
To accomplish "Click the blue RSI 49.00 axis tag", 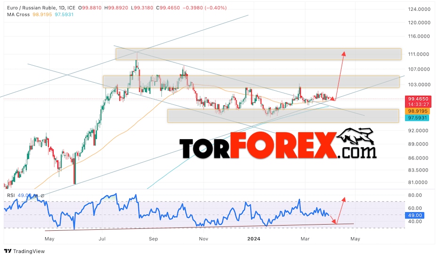I will (415, 216).
